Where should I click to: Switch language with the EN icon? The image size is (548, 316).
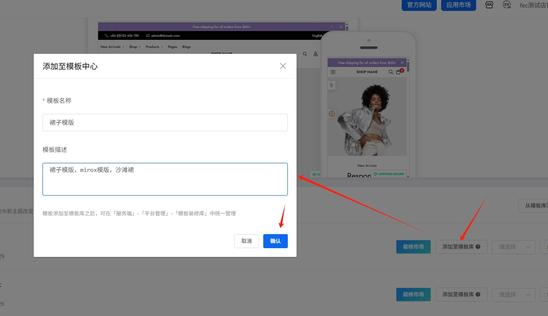pos(507,5)
